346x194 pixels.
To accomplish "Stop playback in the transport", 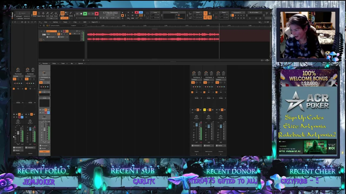I will click(81, 14).
